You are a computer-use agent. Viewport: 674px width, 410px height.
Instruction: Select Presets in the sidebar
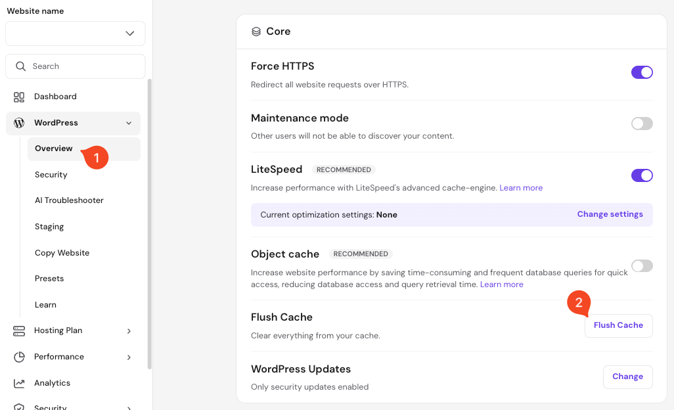coord(49,279)
